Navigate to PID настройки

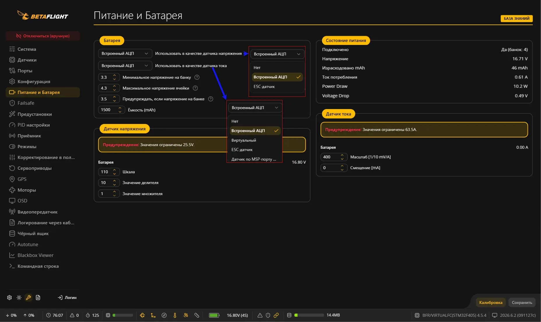point(43,125)
